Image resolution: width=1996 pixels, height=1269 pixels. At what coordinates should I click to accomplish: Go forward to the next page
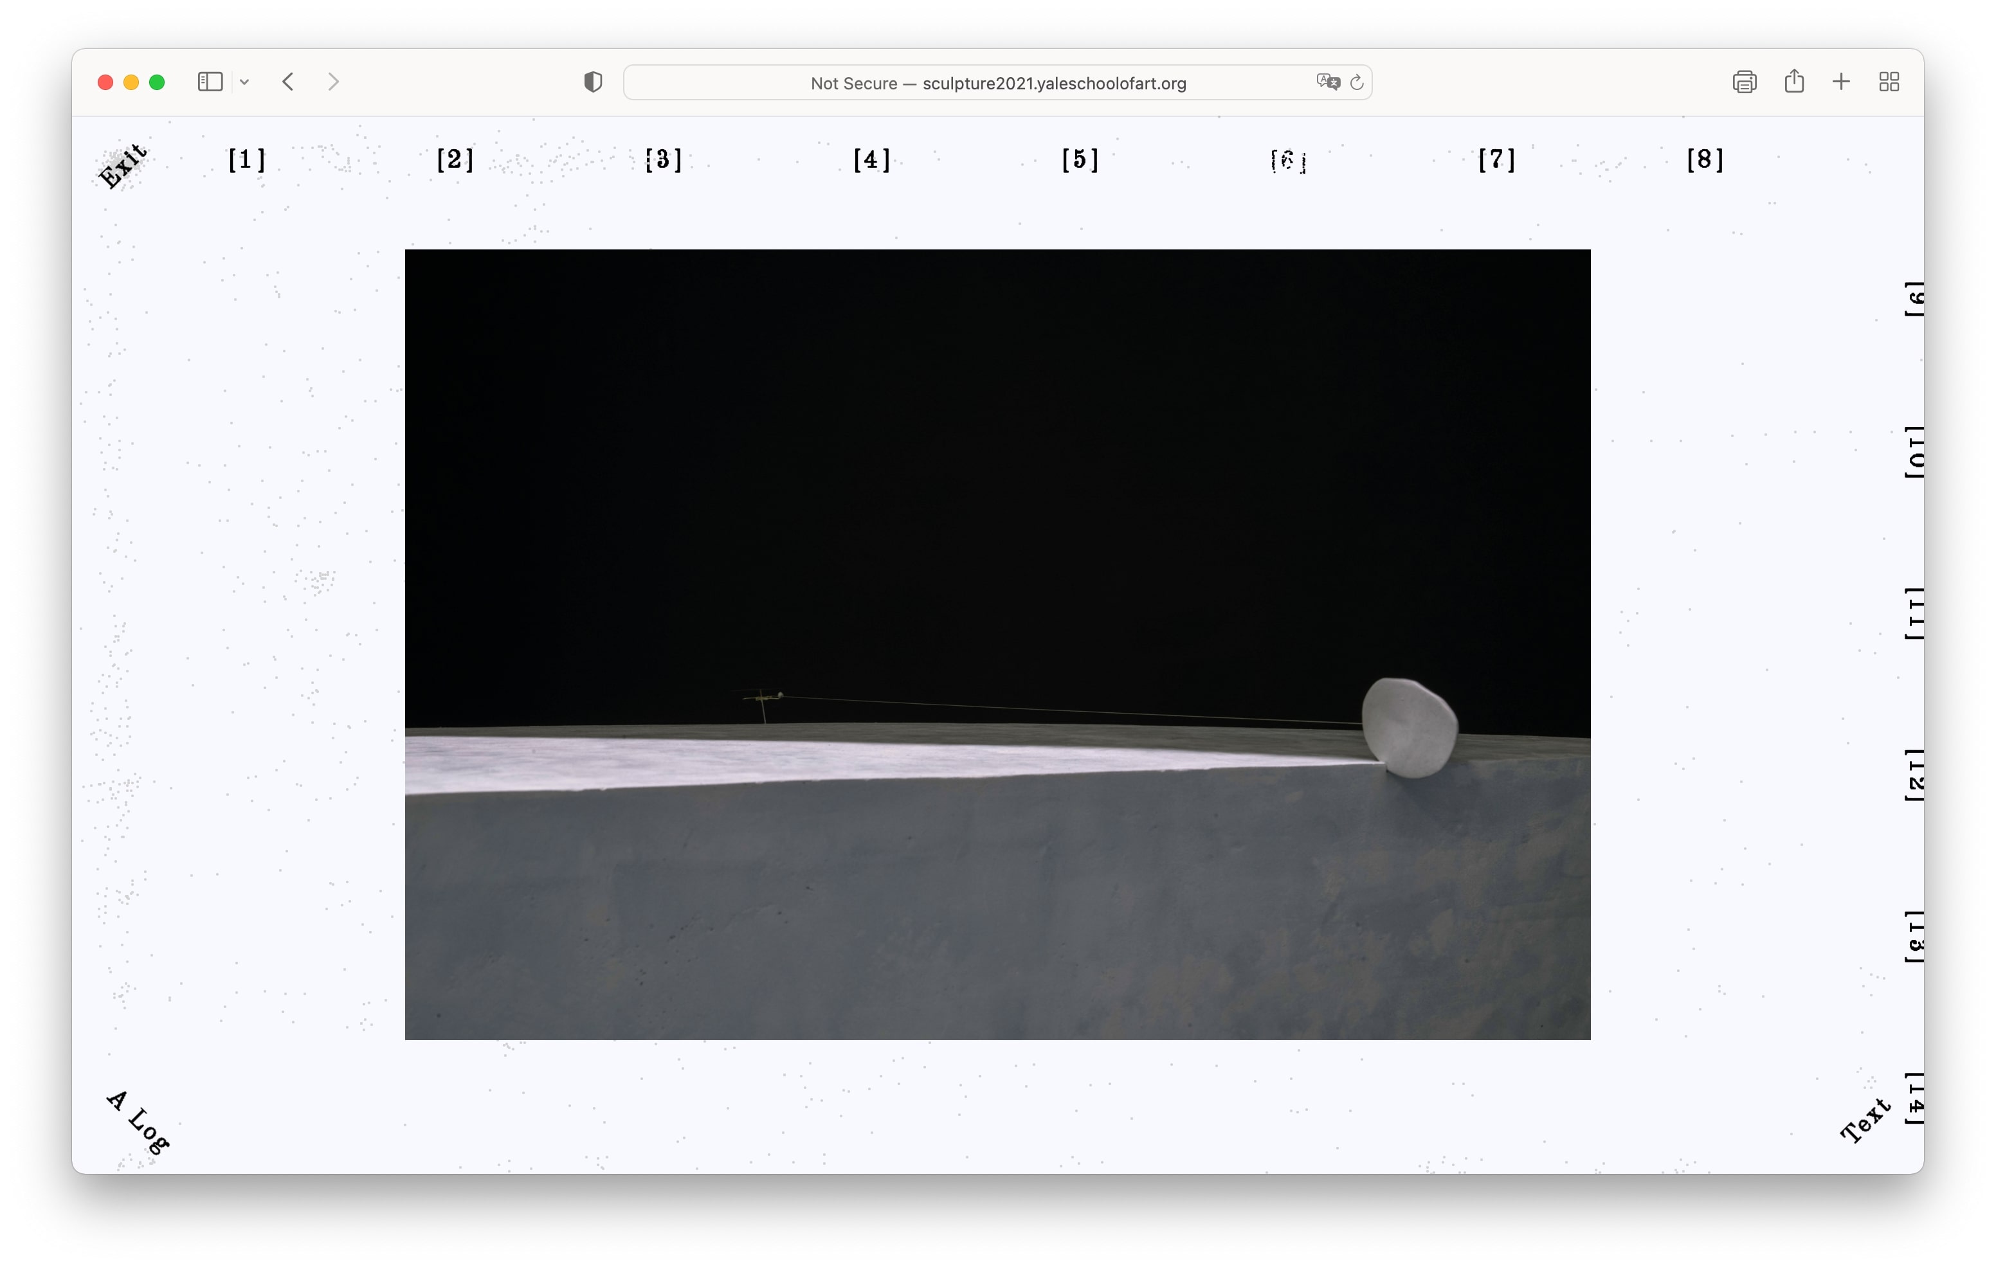(333, 81)
